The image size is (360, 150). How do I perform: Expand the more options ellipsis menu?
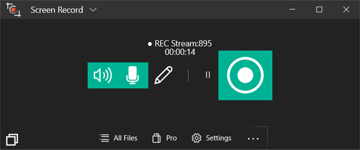coord(253,139)
